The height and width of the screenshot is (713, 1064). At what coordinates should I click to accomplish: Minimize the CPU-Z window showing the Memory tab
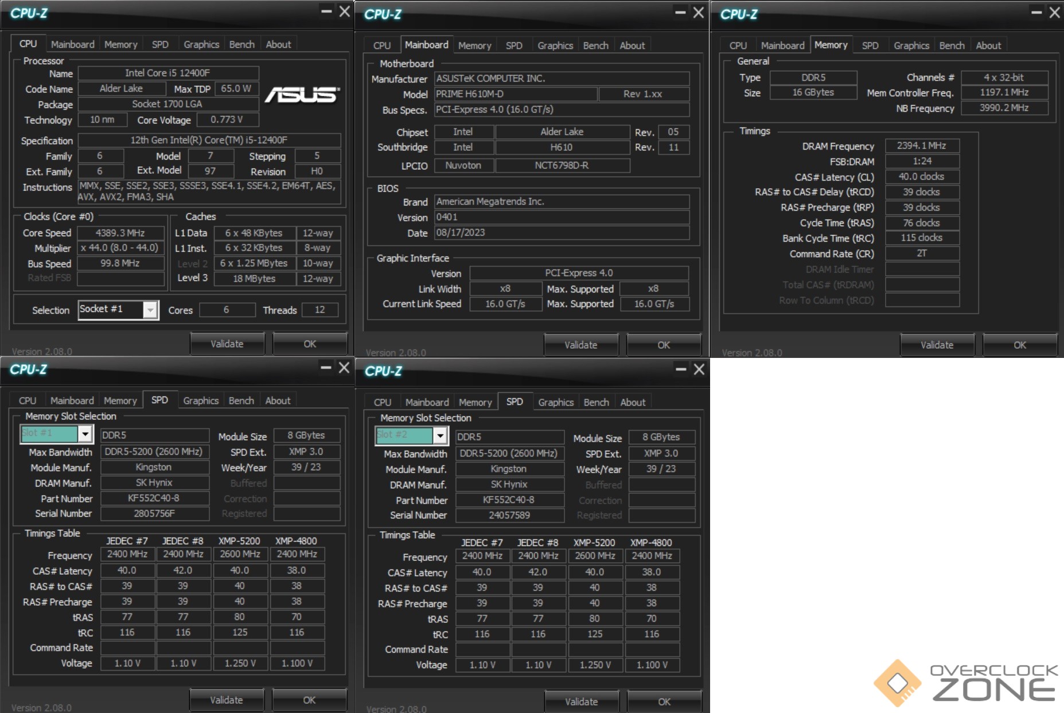pyautogui.click(x=1036, y=12)
